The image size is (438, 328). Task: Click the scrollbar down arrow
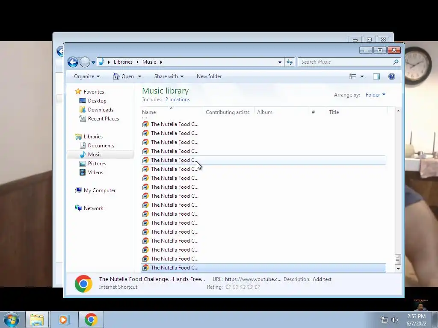click(398, 269)
